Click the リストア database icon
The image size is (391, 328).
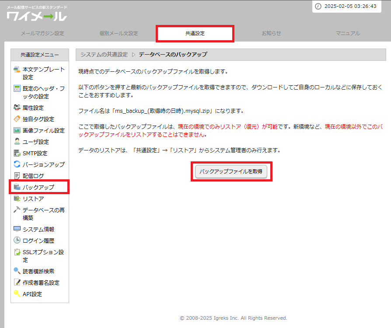point(17,199)
